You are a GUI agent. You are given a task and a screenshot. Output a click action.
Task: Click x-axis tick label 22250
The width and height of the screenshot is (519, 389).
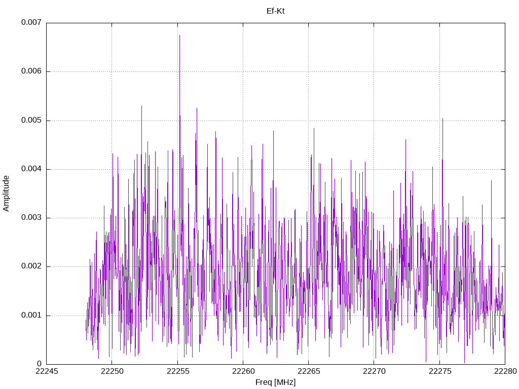tap(112, 371)
